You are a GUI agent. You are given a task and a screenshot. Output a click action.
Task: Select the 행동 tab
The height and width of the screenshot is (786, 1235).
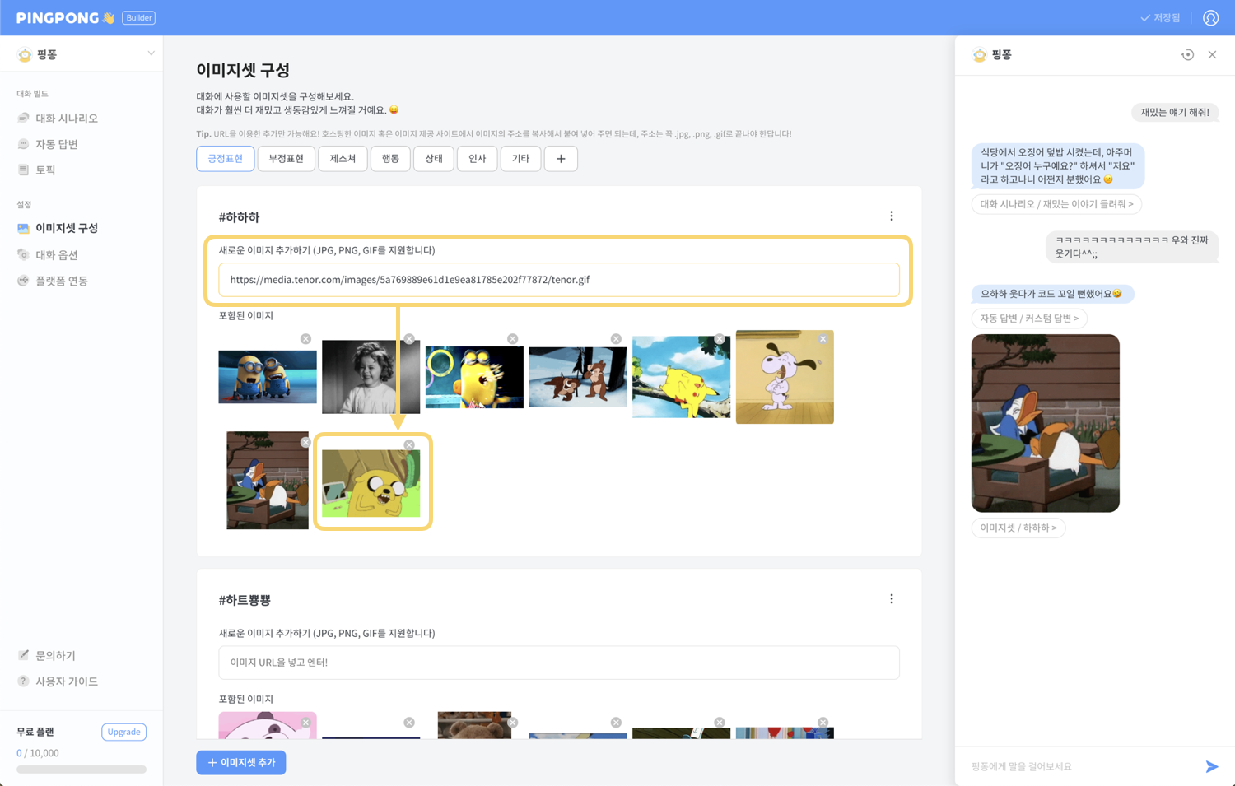pyautogui.click(x=390, y=159)
